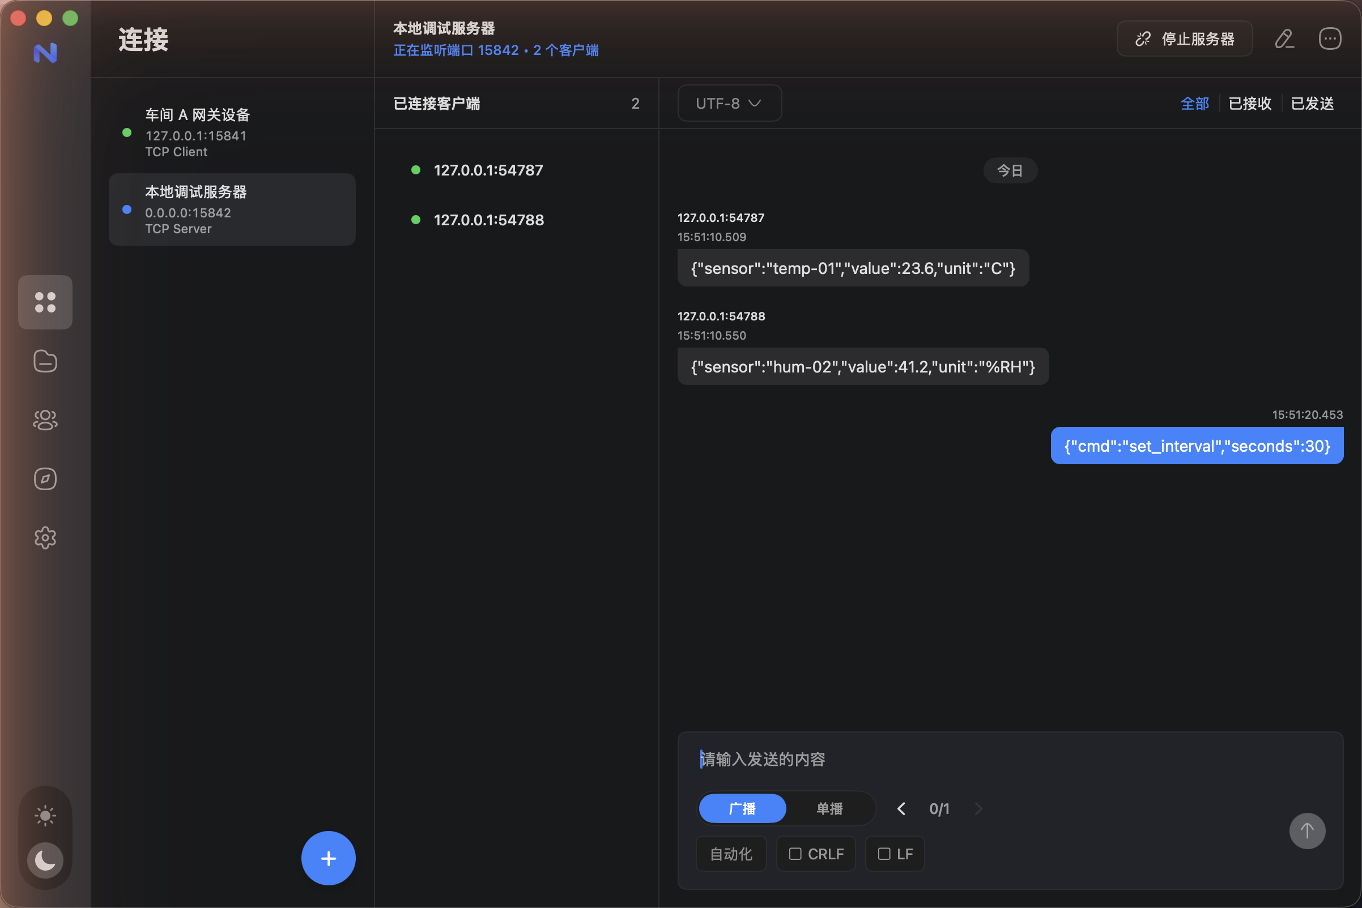Select 车间 A 网关设备 connection

(x=232, y=132)
